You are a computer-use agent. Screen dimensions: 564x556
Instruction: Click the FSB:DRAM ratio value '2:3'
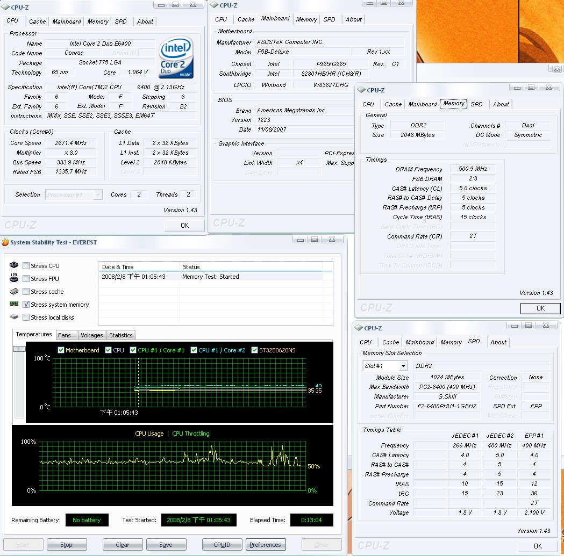point(473,179)
